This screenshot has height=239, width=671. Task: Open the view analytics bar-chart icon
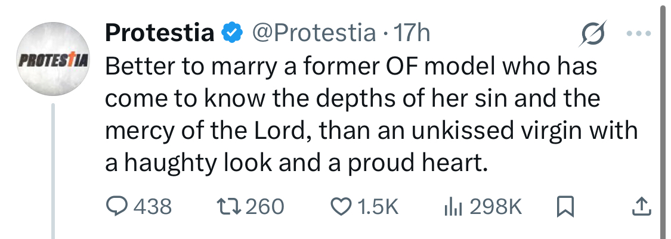point(453,206)
